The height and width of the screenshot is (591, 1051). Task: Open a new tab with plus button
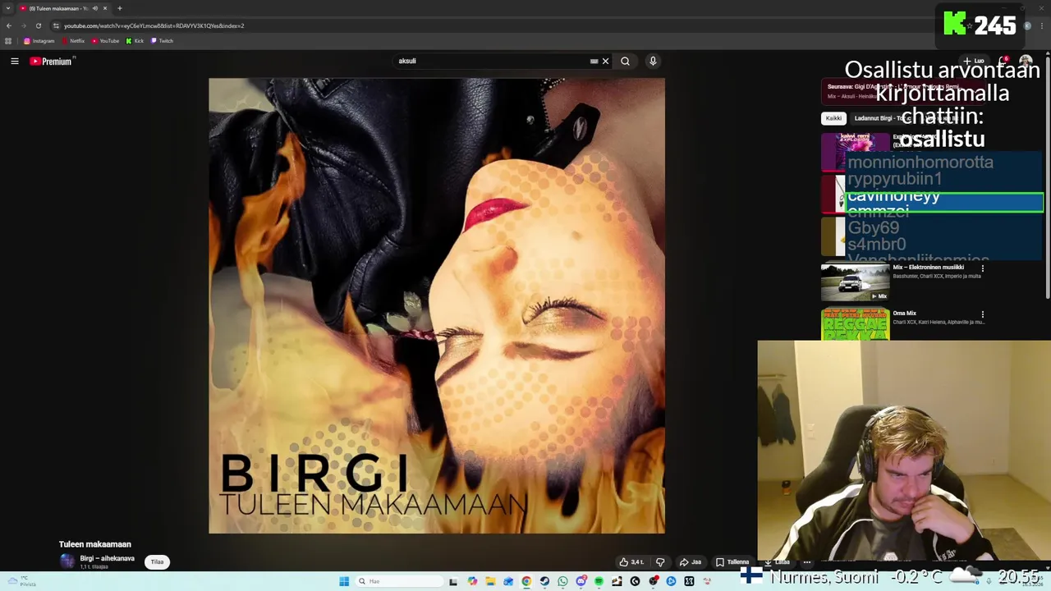click(119, 8)
